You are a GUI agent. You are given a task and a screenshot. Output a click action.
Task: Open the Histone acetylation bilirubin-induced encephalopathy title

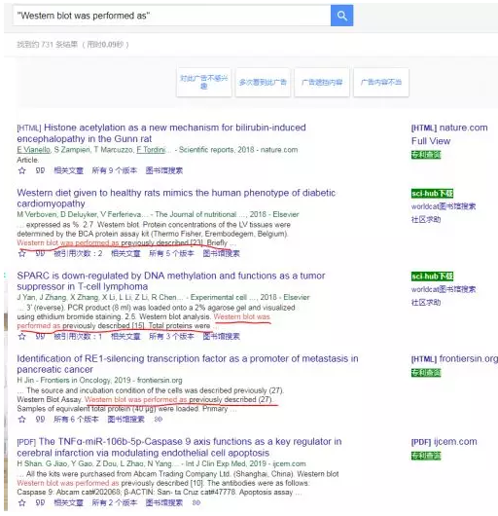(x=161, y=132)
